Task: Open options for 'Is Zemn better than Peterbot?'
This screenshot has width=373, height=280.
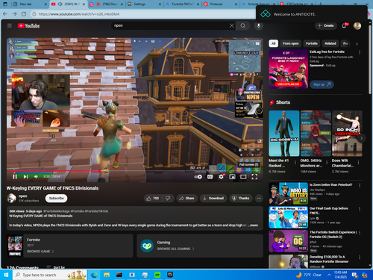Action: (360, 185)
